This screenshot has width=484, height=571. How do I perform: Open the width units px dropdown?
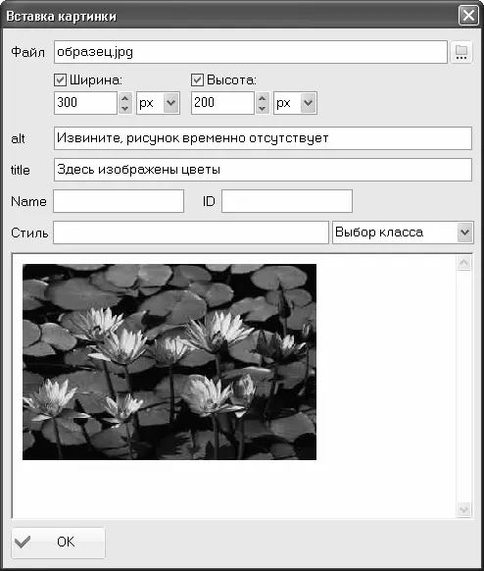coord(158,103)
